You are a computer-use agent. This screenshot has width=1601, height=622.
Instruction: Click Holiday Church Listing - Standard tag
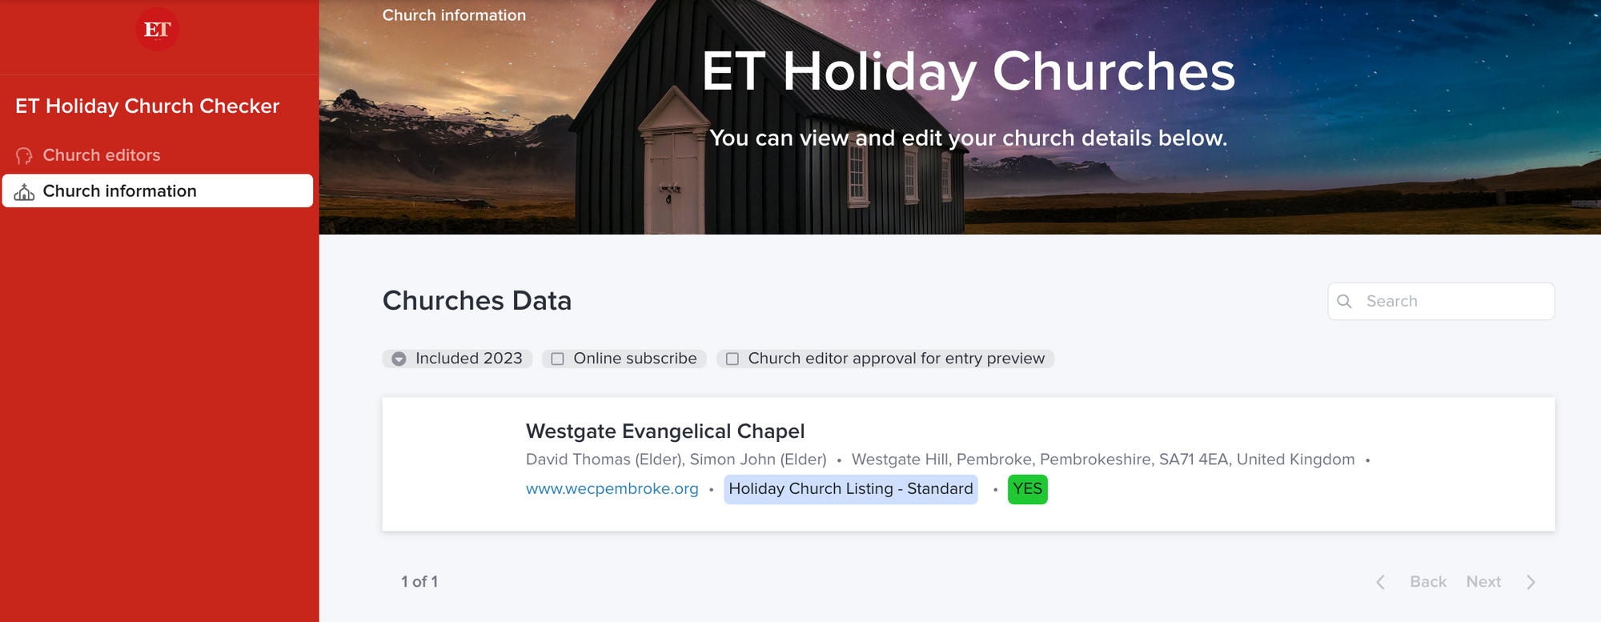(x=850, y=489)
